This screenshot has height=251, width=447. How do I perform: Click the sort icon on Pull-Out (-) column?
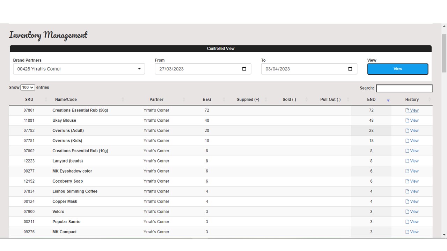pos(348,100)
